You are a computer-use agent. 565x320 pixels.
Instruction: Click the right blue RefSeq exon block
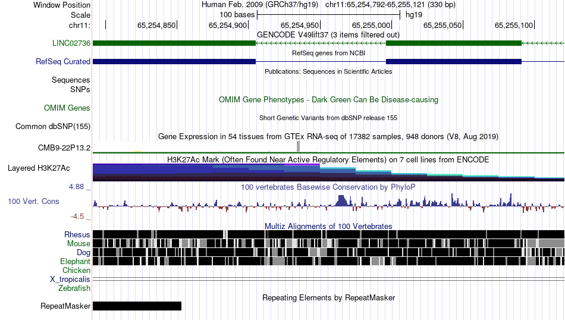click(x=454, y=62)
